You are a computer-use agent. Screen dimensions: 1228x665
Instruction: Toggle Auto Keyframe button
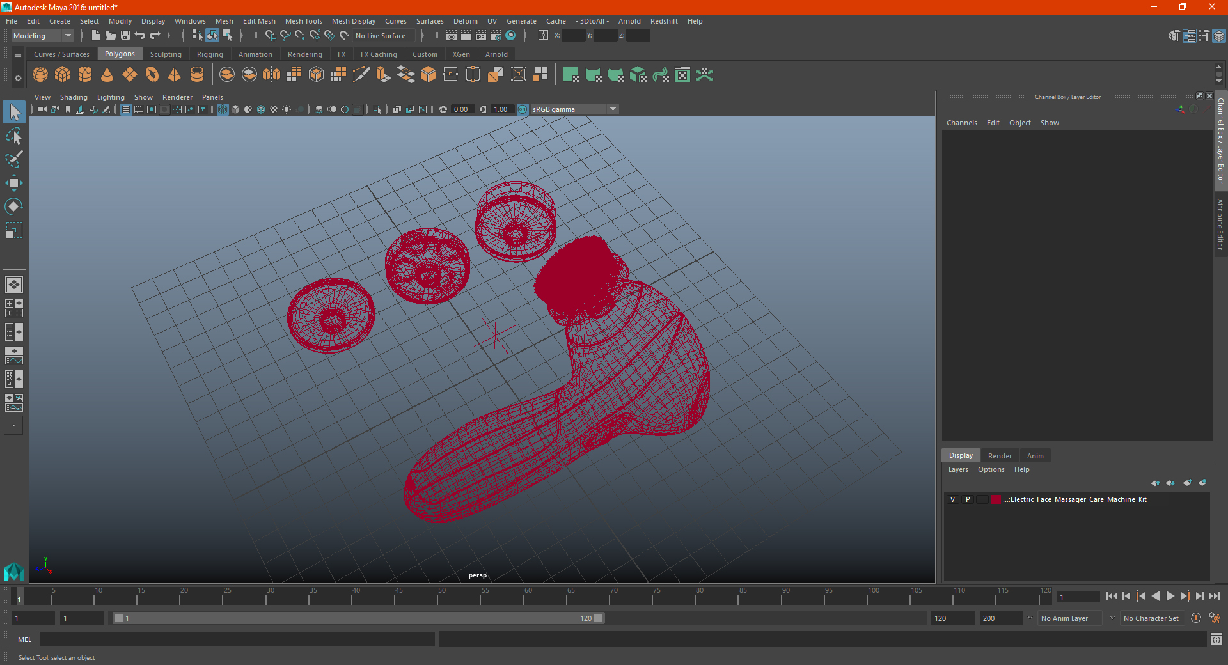[1195, 618]
